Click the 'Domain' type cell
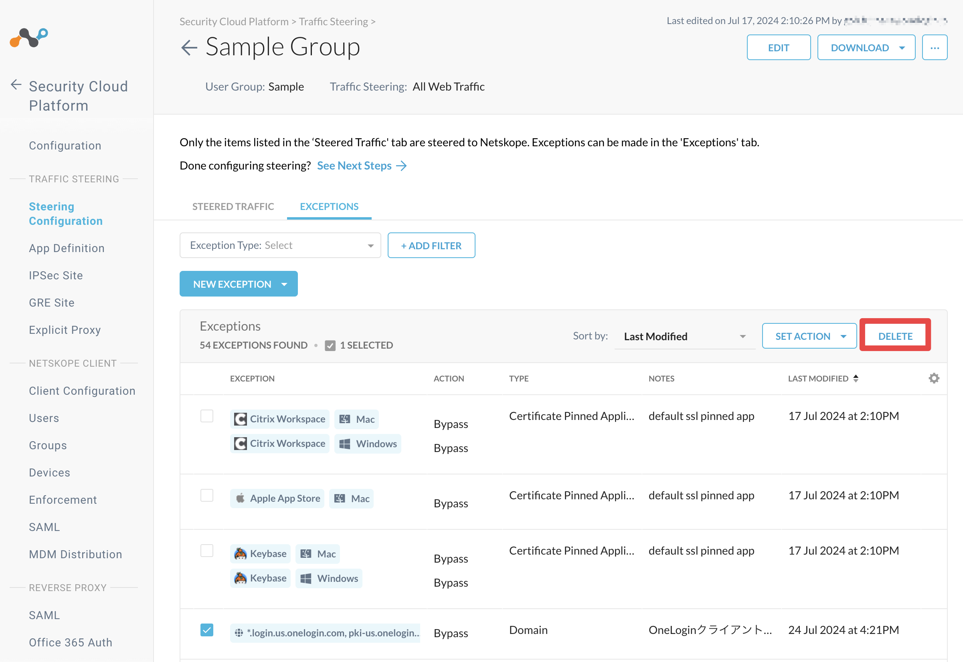Screen dimensions: 963x662 (528, 630)
